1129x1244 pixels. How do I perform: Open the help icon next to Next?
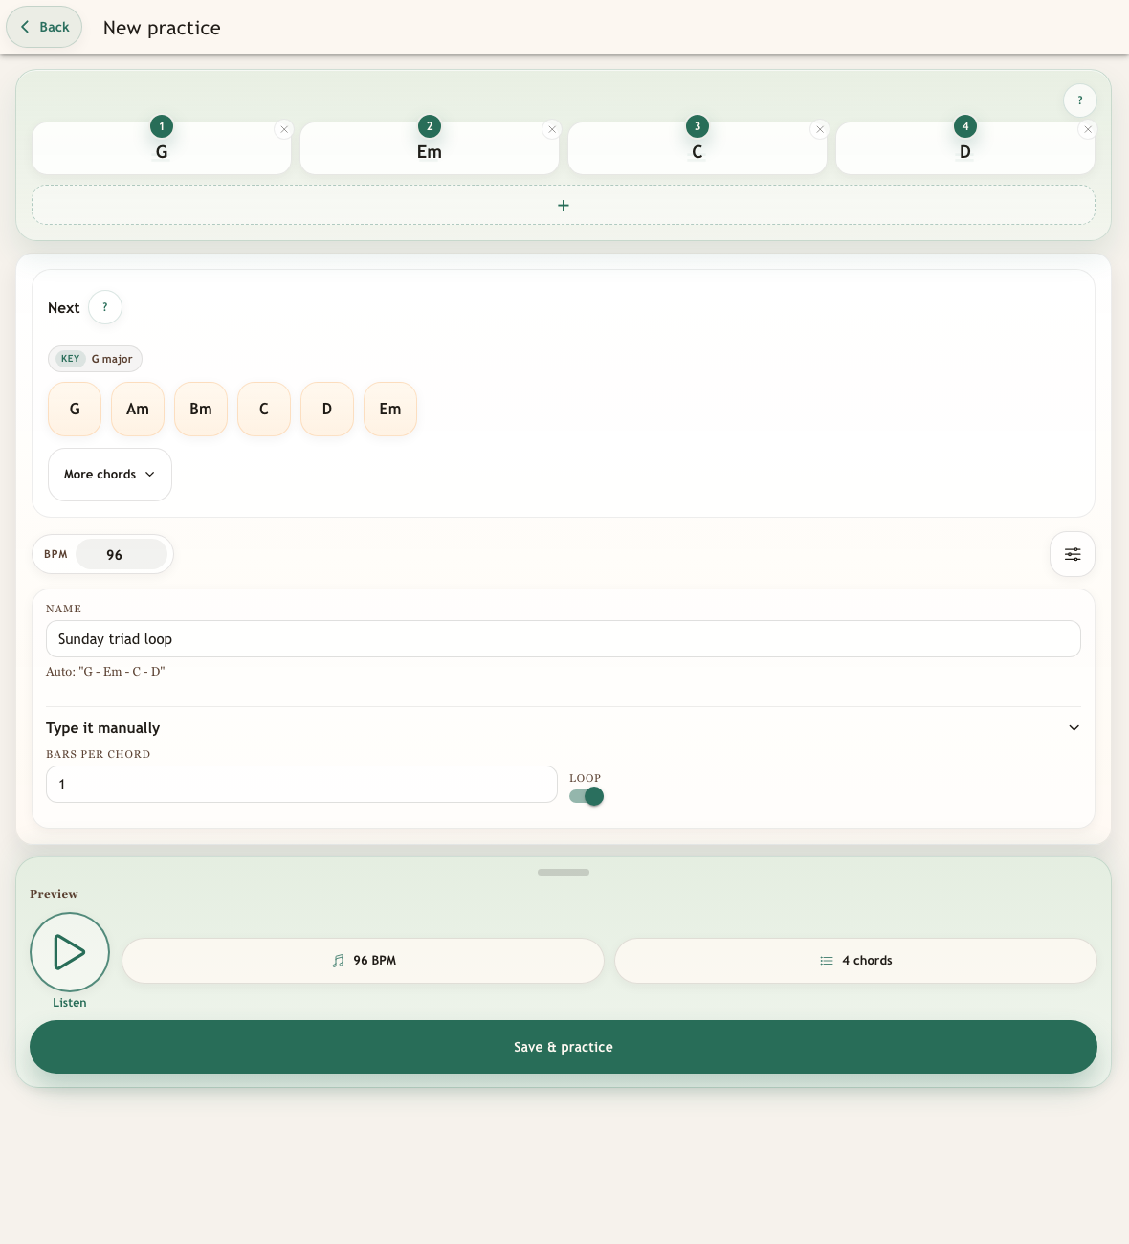(105, 307)
